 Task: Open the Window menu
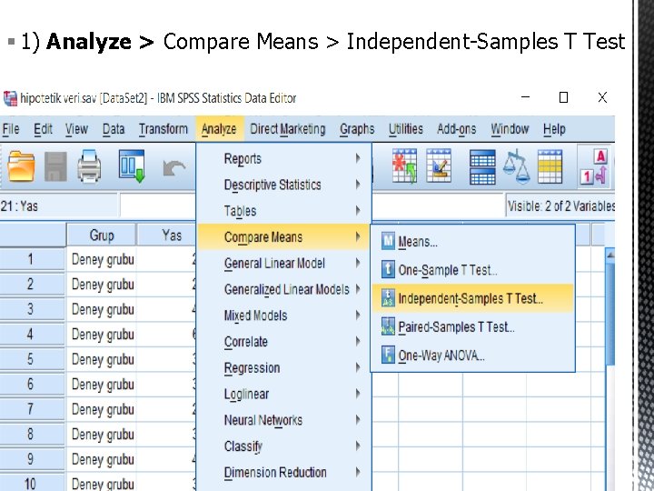[510, 129]
